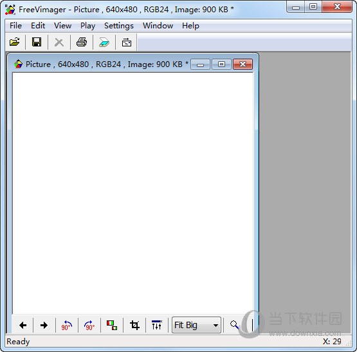This screenshot has width=357, height=352.
Task: Open the Settings menu
Action: 119,26
